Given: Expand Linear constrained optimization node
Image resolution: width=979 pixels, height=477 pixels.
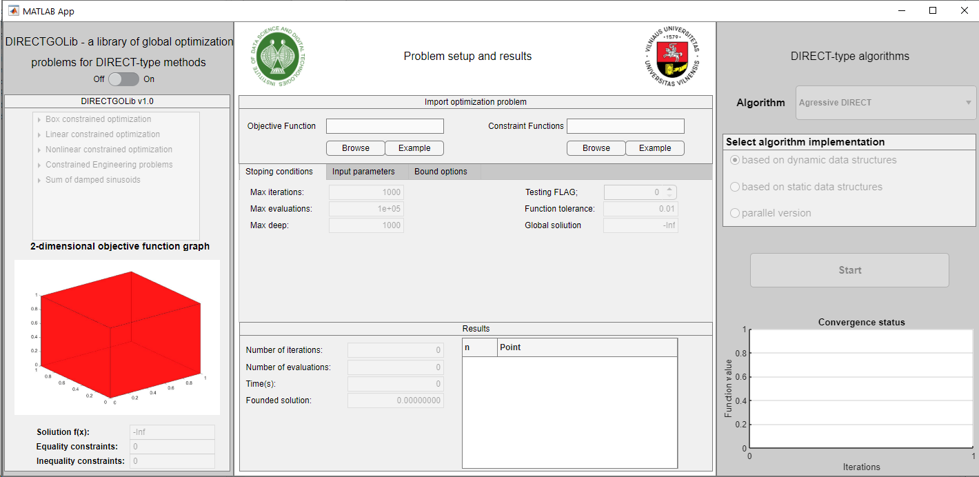Looking at the screenshot, I should 39,134.
